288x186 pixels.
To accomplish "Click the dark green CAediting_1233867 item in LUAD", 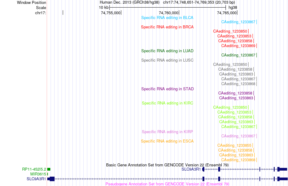I will pos(238,55).
